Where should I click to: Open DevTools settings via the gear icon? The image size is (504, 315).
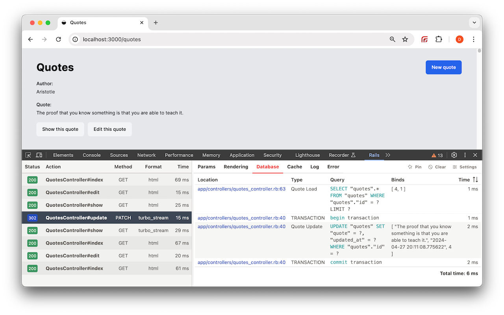coord(454,155)
